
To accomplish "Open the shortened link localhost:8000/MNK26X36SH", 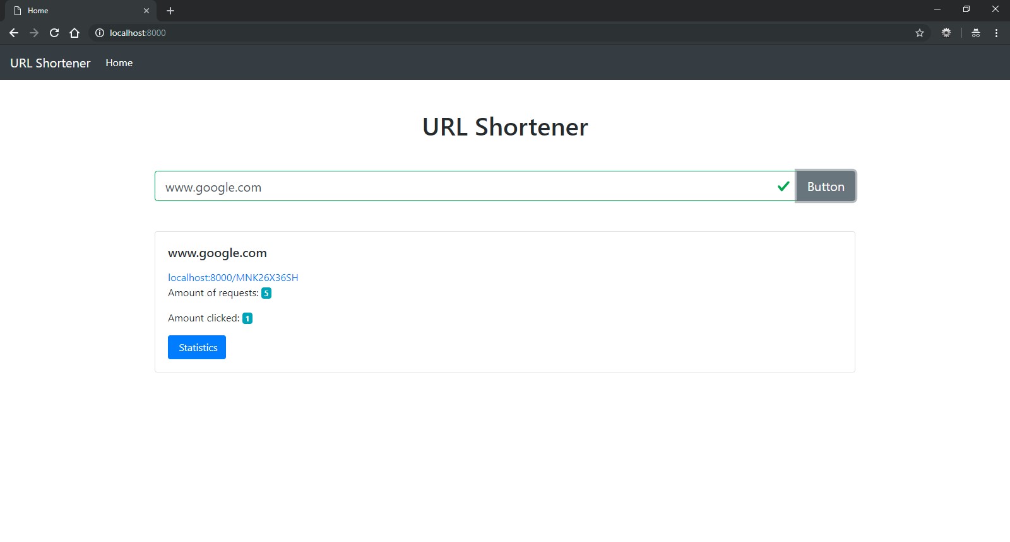I will pyautogui.click(x=233, y=277).
